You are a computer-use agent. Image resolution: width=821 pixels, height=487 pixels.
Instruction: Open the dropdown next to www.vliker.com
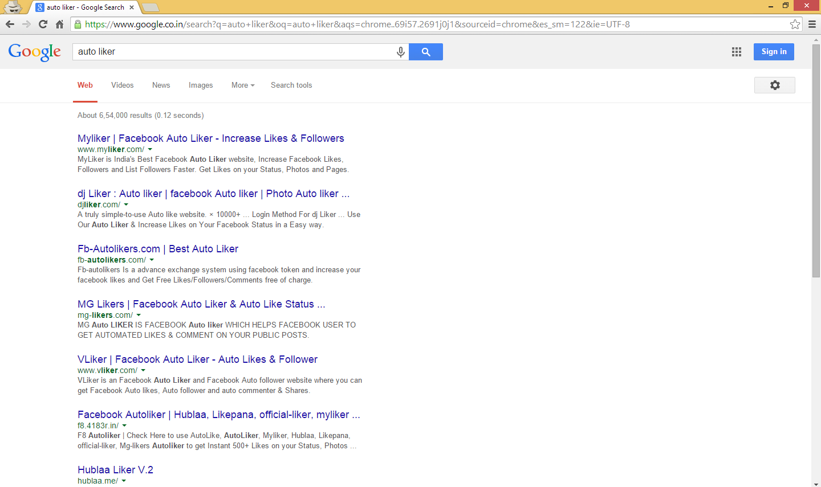pos(143,371)
